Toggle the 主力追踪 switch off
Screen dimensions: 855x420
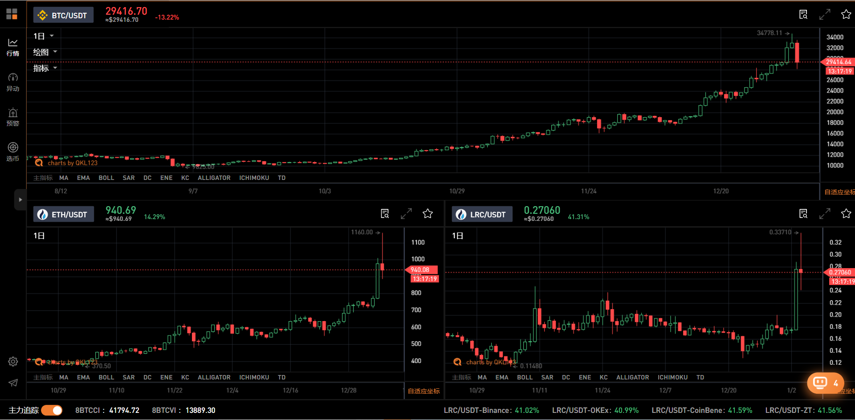(x=52, y=410)
